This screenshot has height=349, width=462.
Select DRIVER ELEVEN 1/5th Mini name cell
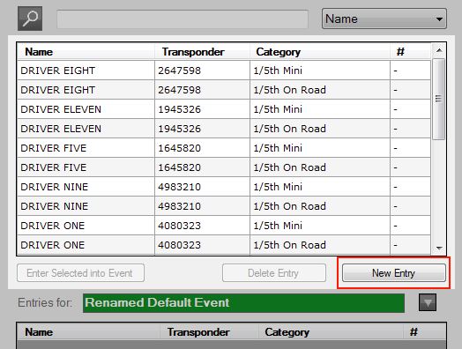86,109
